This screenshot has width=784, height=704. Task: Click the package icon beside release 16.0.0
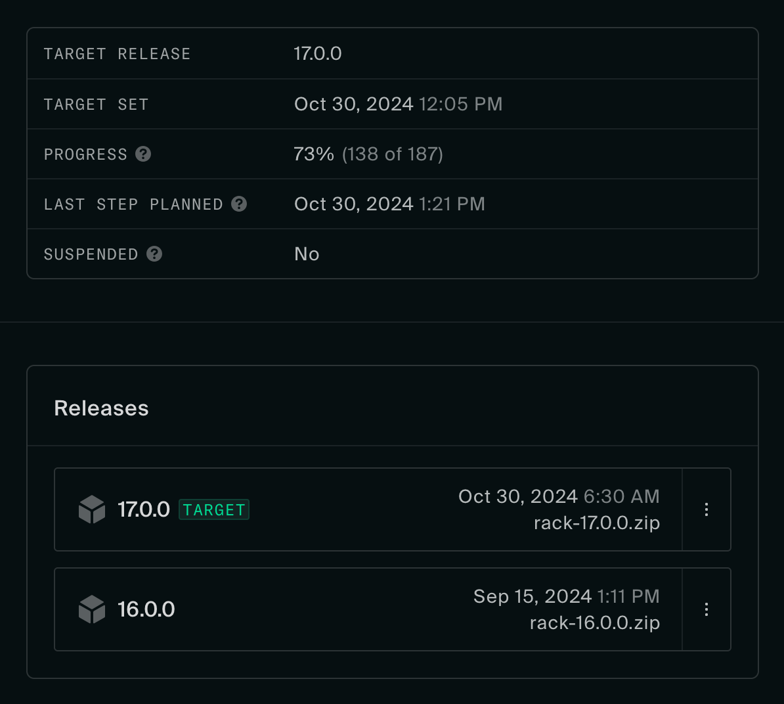[92, 609]
